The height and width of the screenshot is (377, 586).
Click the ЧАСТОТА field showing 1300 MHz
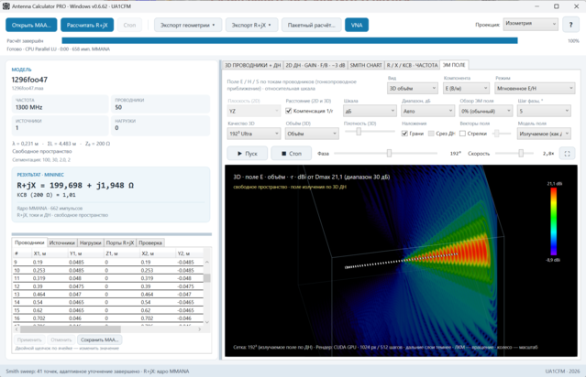(60, 104)
